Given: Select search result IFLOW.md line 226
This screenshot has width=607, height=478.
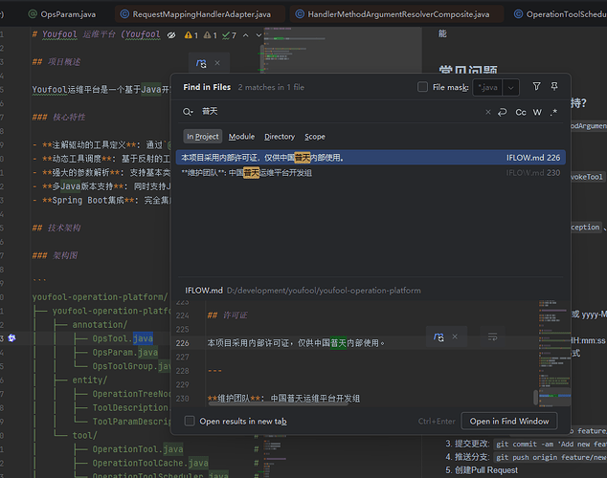Looking at the screenshot, I should click(x=371, y=158).
